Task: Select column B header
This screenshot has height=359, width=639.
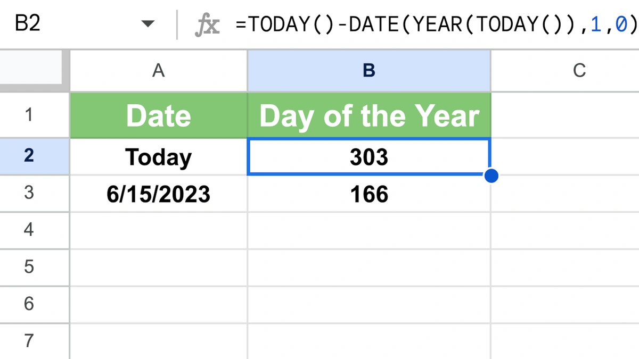Action: (368, 71)
